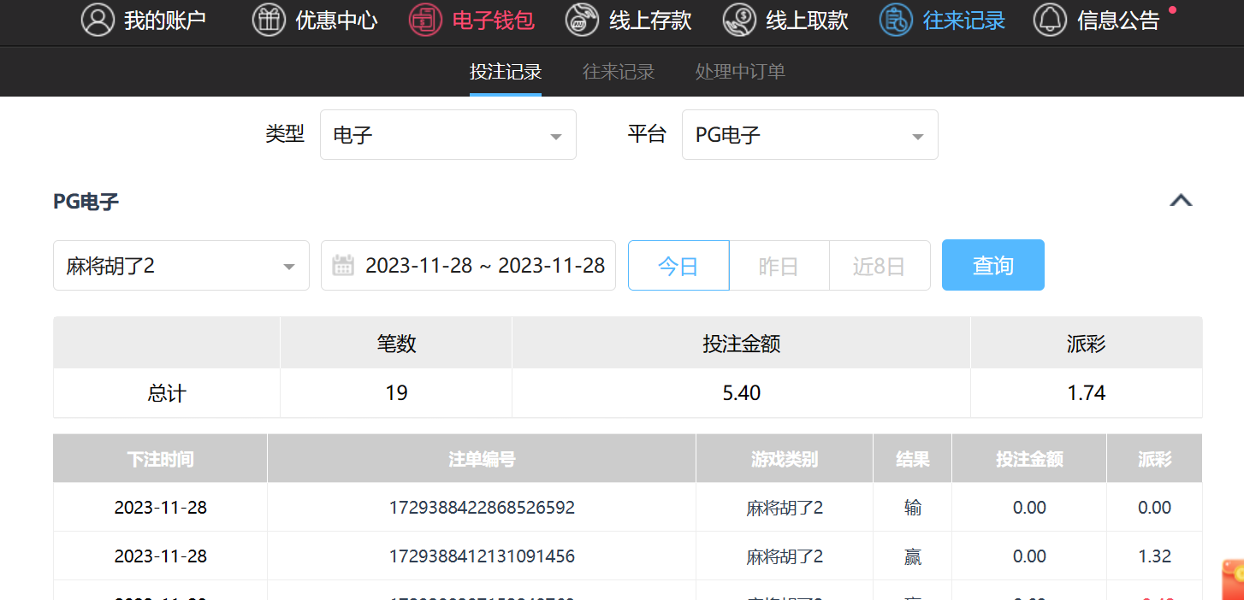Click the 往来记录 records icon

(896, 20)
